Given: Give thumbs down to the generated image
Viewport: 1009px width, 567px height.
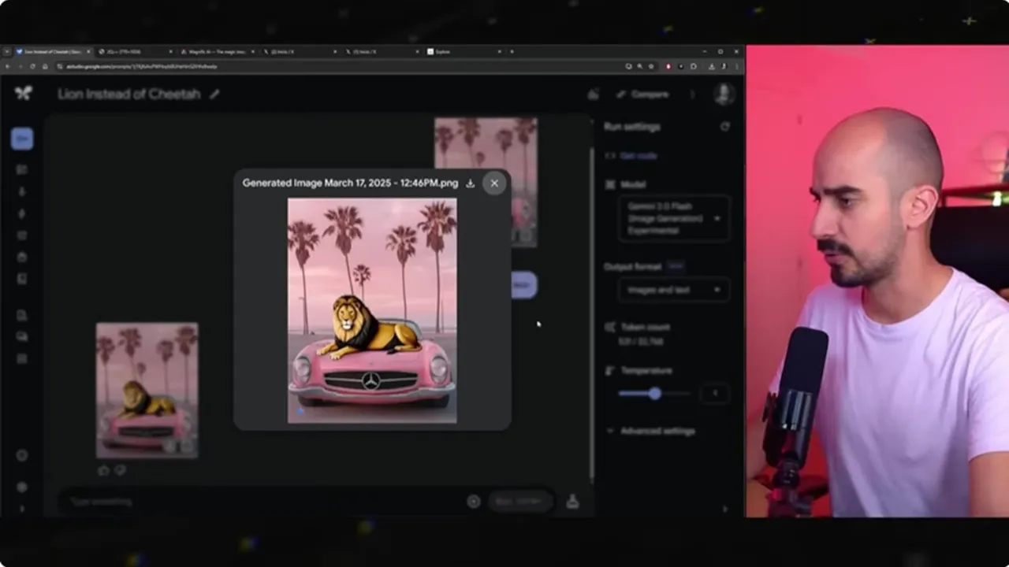Looking at the screenshot, I should pyautogui.click(x=120, y=470).
